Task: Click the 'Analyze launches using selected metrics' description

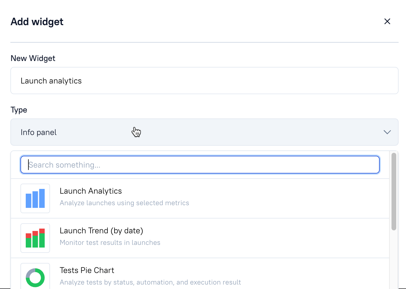Action: (x=124, y=203)
